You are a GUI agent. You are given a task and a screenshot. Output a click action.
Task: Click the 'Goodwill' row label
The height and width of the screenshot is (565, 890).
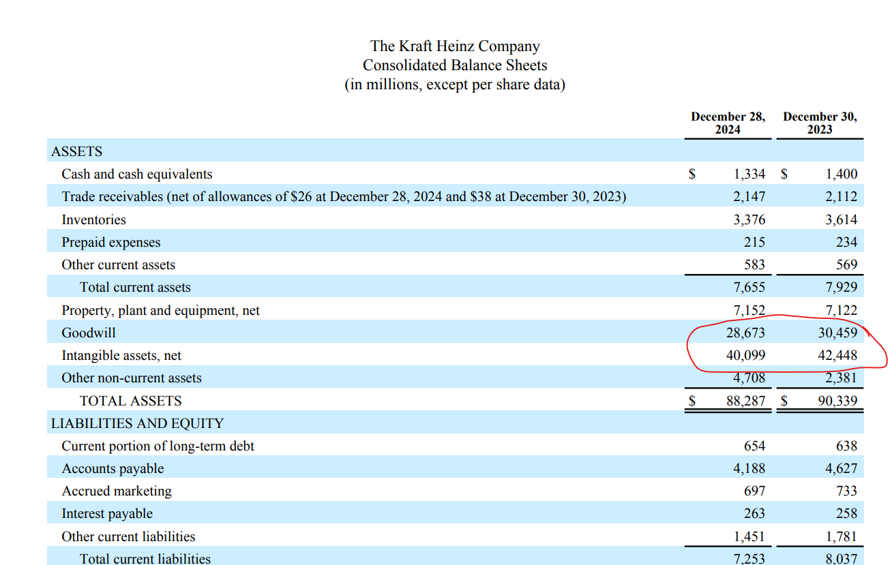pos(89,333)
